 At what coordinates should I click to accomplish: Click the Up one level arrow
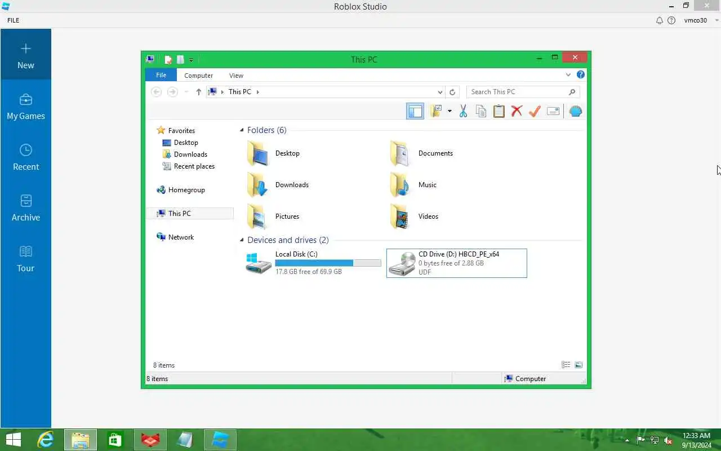point(198,92)
